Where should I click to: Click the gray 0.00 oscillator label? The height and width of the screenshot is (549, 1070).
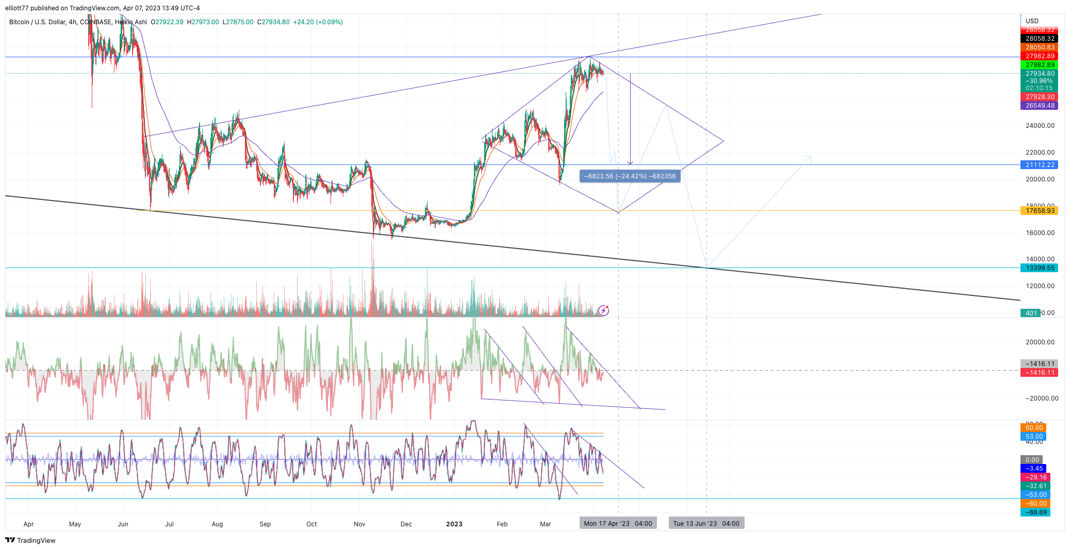click(x=1032, y=460)
